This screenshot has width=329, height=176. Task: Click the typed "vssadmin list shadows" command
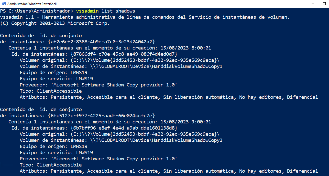tap(105, 11)
